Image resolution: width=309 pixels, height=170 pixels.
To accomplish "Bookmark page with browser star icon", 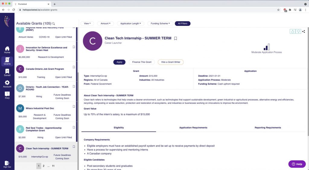I will [278, 10].
